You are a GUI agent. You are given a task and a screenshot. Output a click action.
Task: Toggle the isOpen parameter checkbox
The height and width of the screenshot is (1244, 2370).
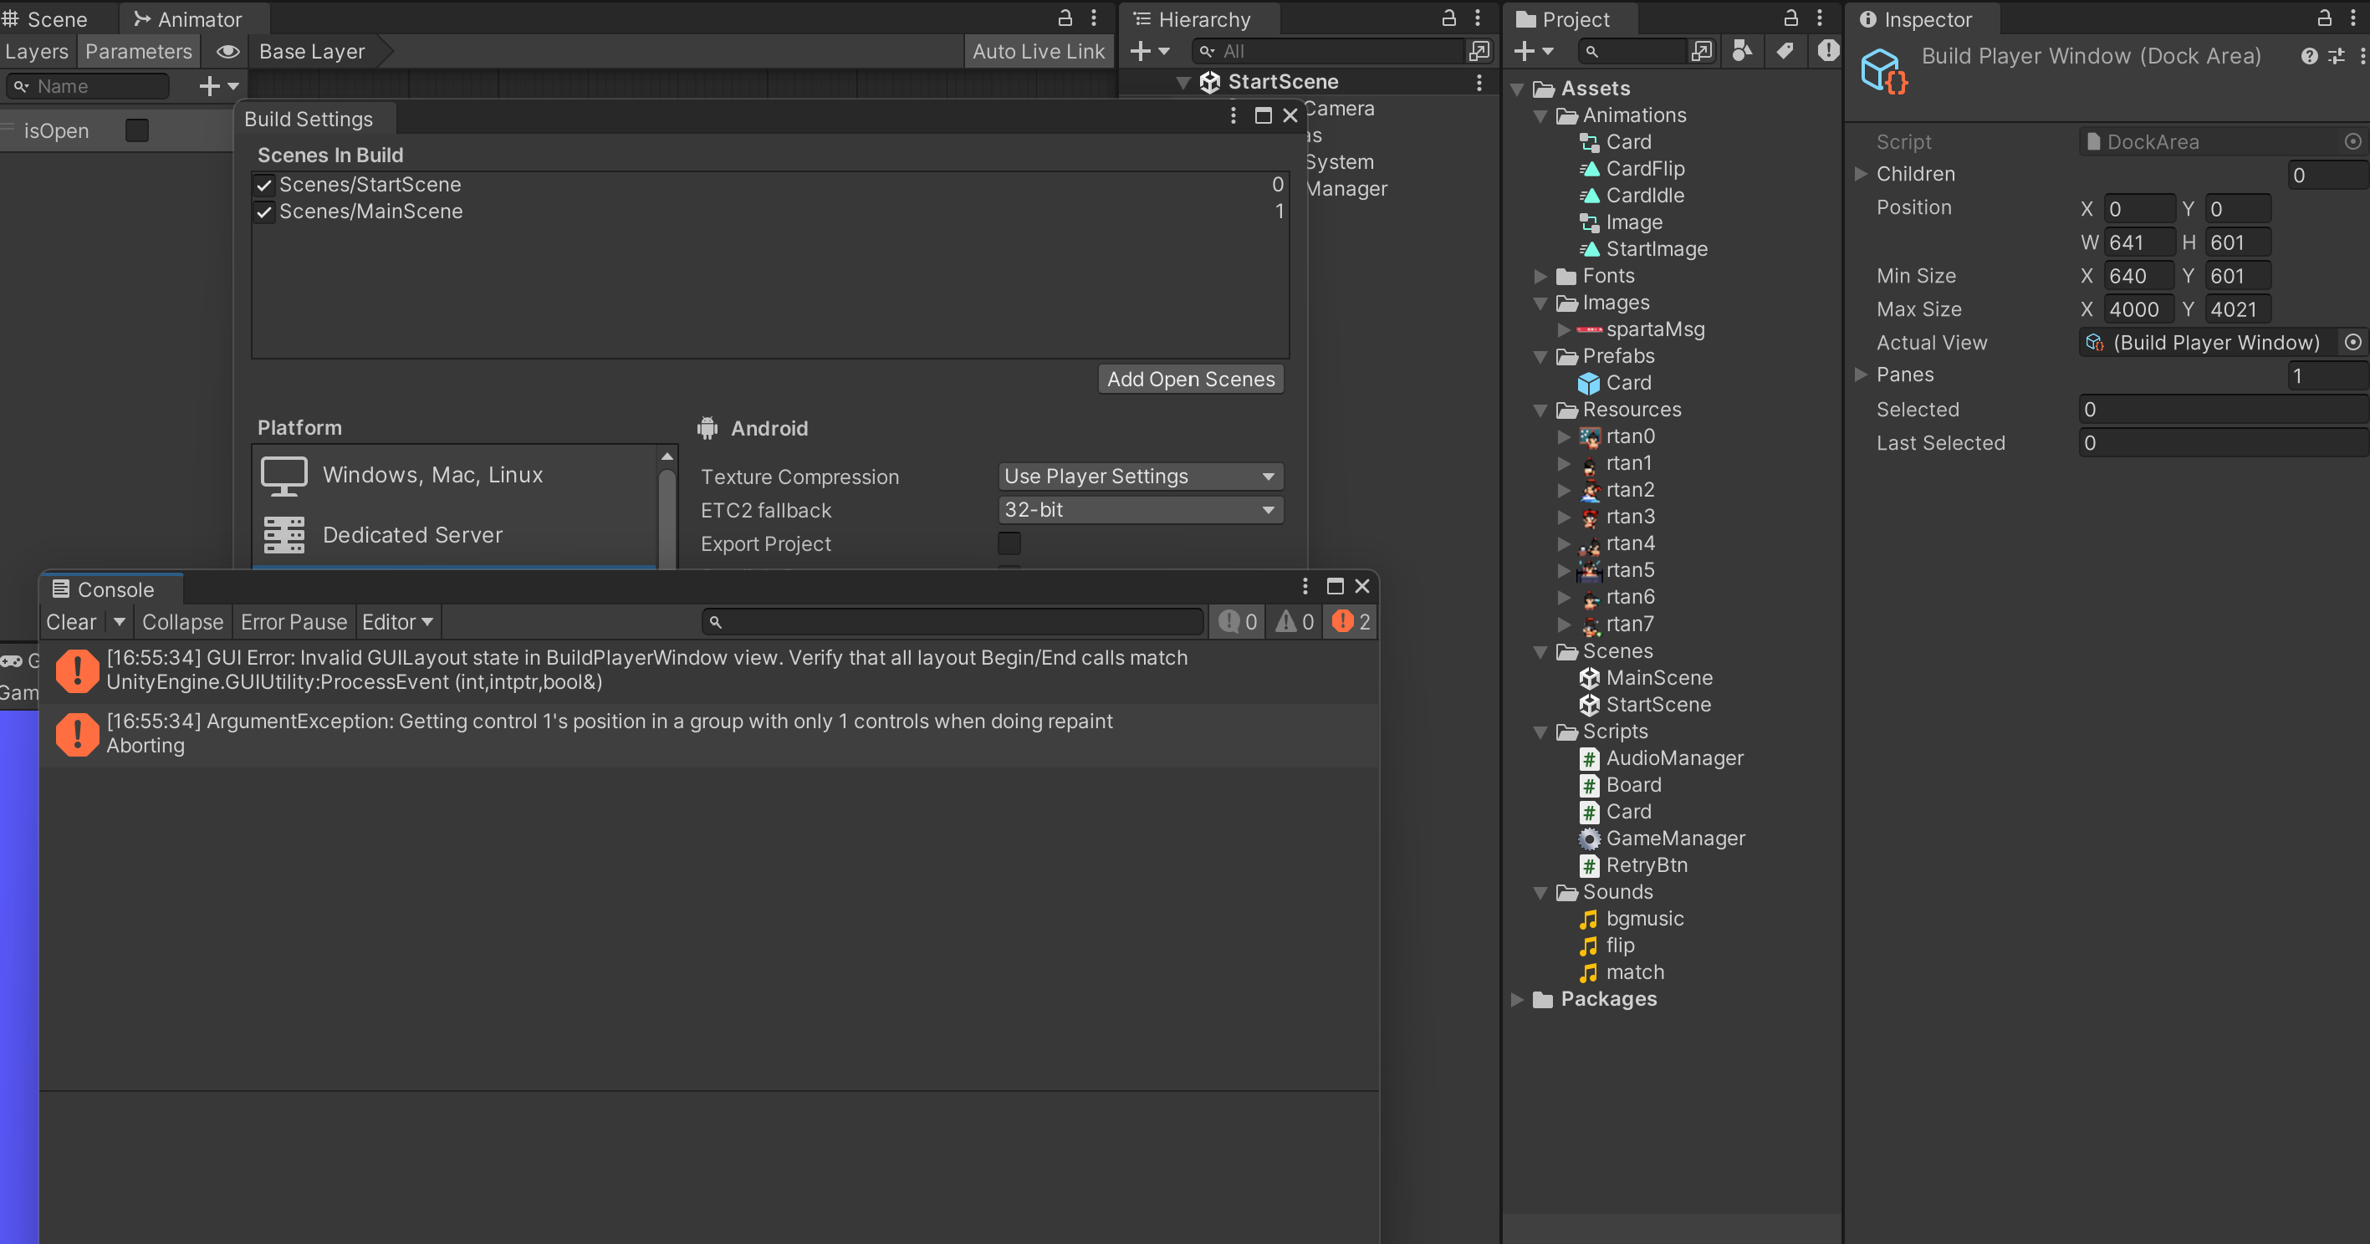pos(137,130)
